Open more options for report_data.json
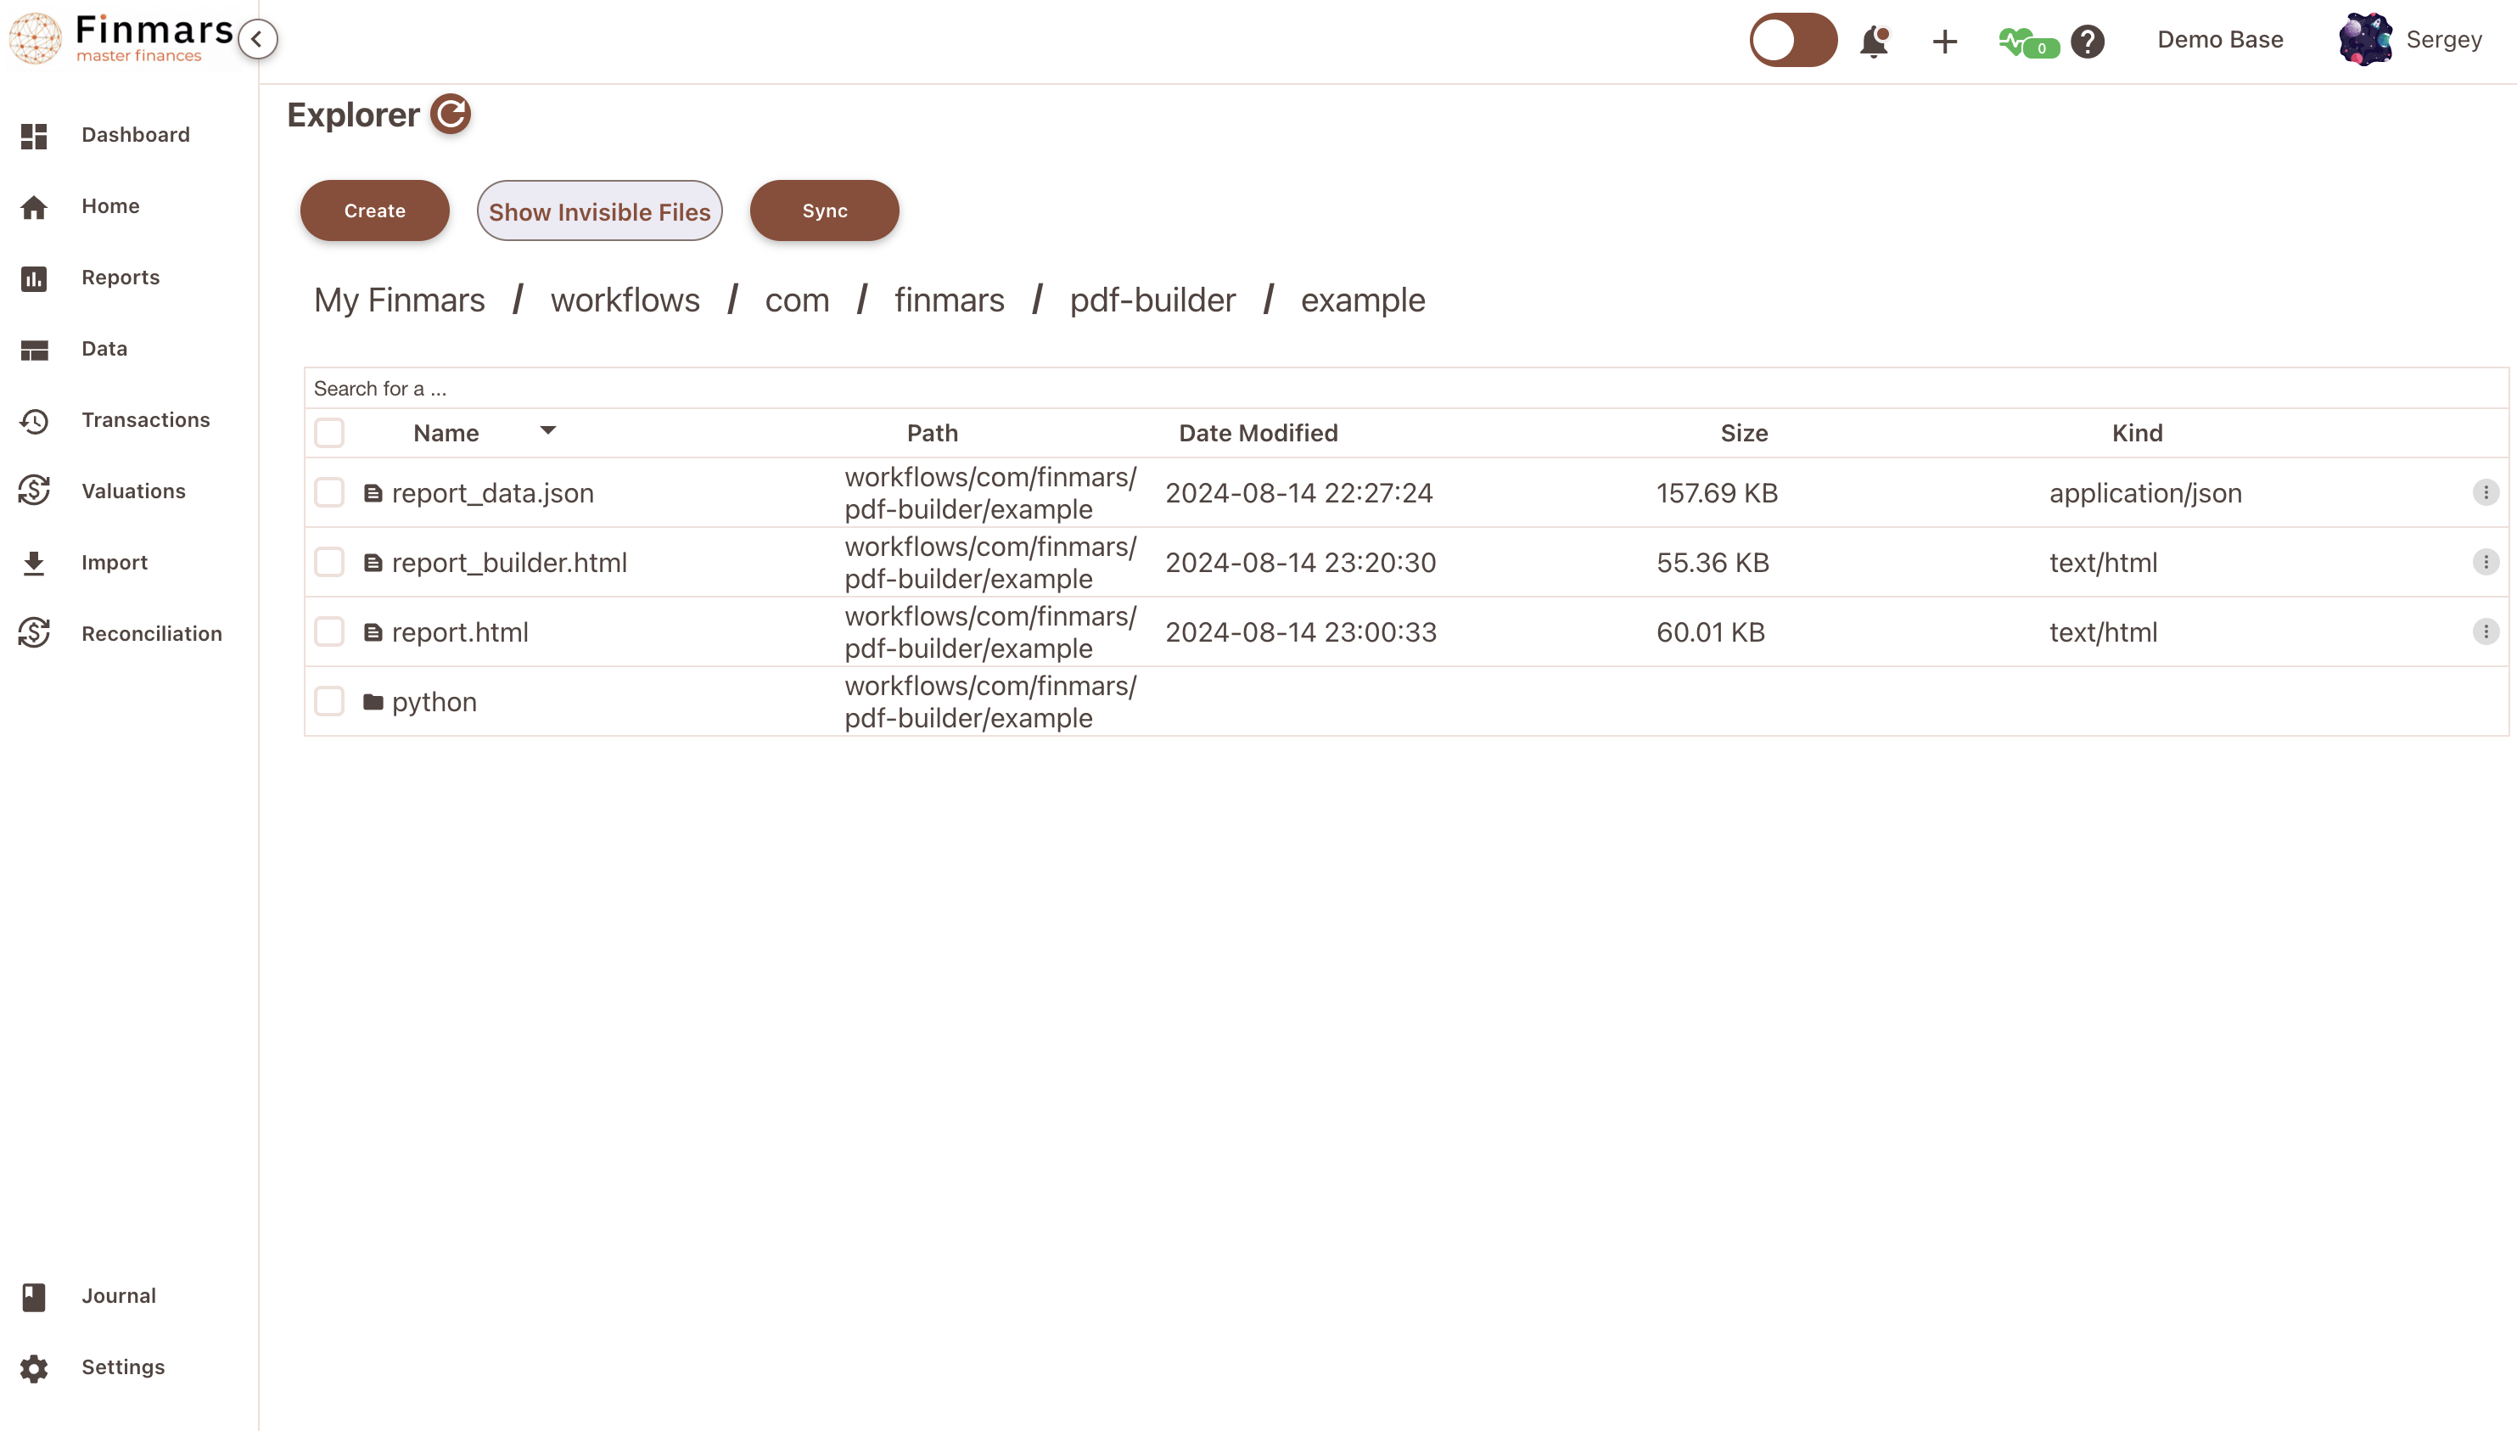Viewport: 2517px width, 1431px height. [x=2486, y=492]
